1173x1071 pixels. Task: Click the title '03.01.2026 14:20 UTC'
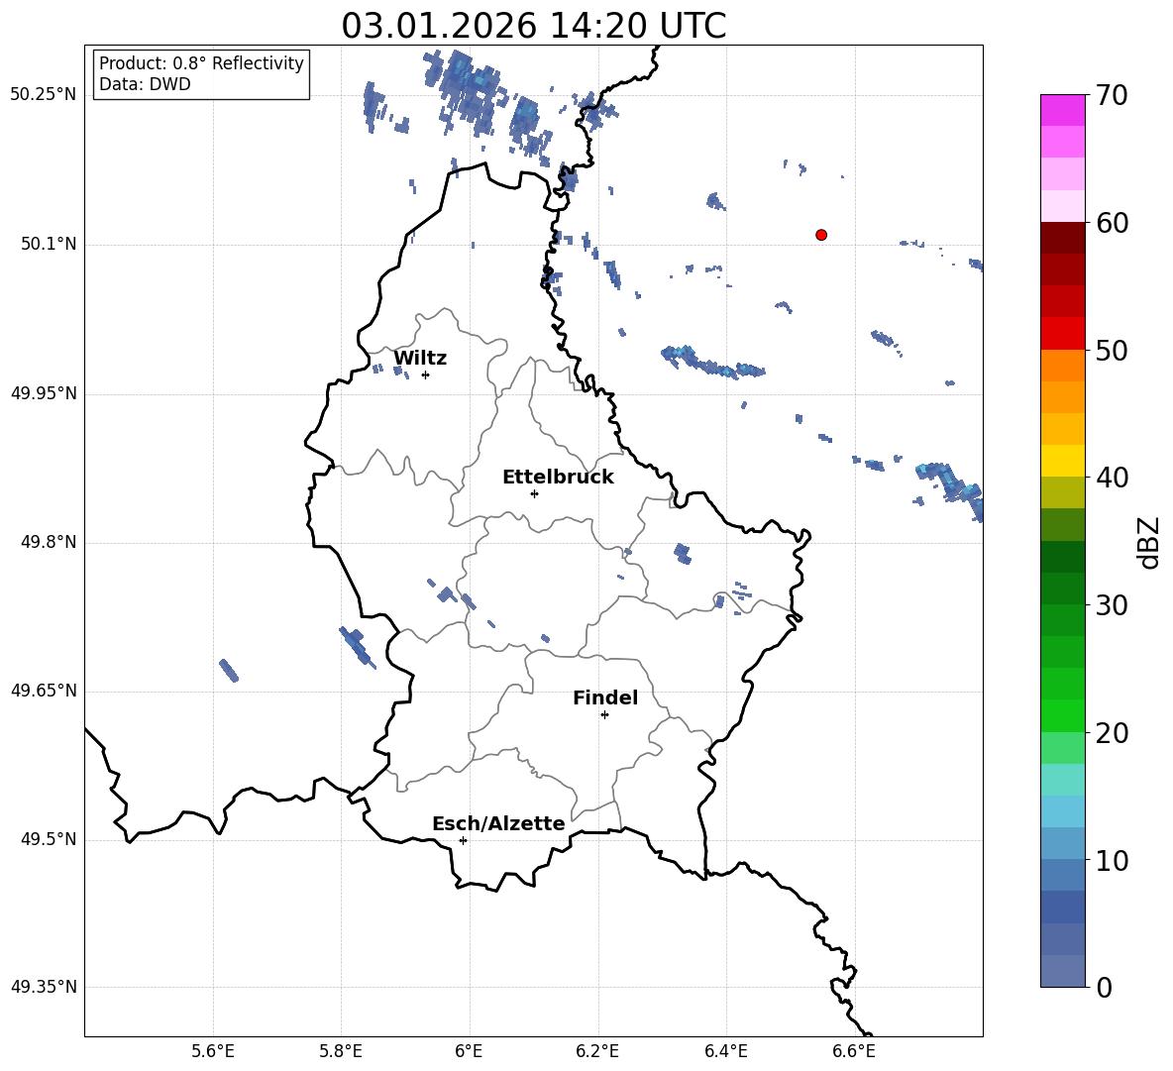coord(533,26)
